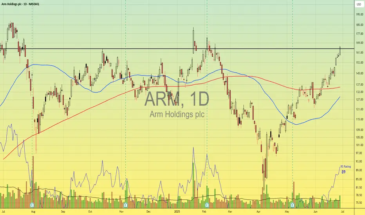This screenshot has width=365, height=215.
Task: Click the earnings E marker near Feb
Action: 207,205
